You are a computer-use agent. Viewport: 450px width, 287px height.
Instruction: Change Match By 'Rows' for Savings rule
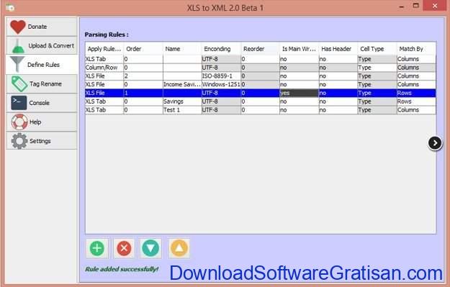[416, 101]
